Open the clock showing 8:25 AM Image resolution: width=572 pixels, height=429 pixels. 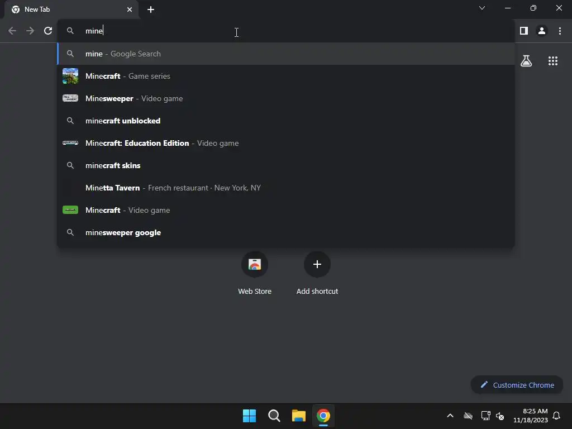531,416
